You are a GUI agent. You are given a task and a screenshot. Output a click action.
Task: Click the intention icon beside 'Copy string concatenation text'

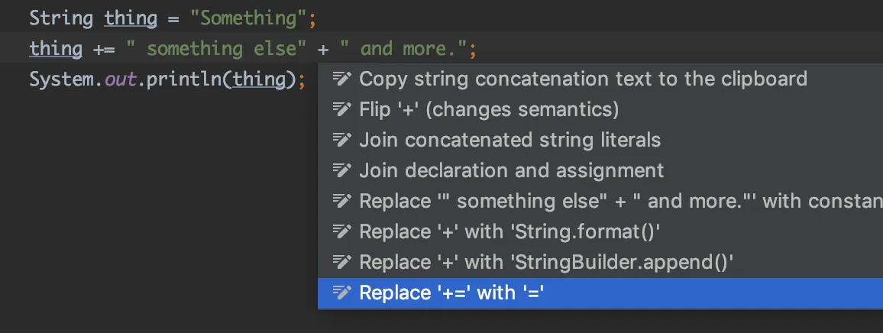click(x=342, y=79)
